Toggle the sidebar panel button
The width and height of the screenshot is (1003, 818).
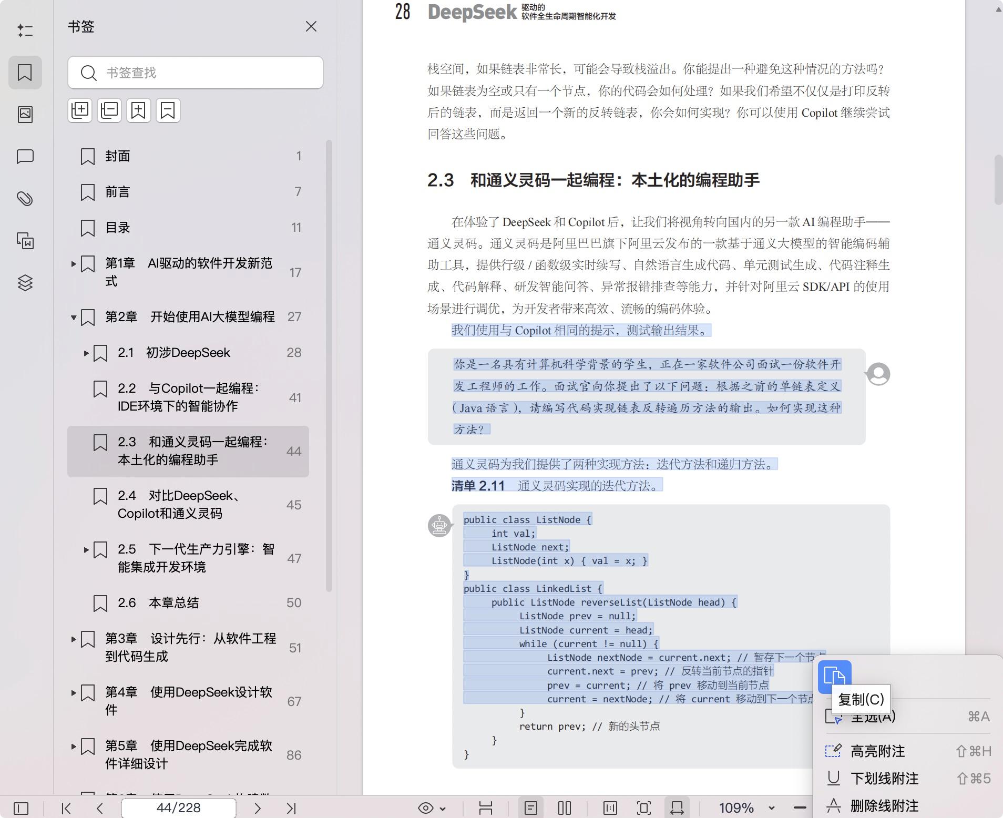click(21, 807)
